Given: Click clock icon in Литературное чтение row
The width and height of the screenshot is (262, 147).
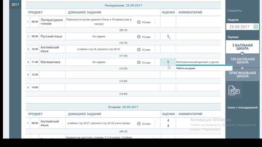Looking at the screenshot, I should 139,22.
